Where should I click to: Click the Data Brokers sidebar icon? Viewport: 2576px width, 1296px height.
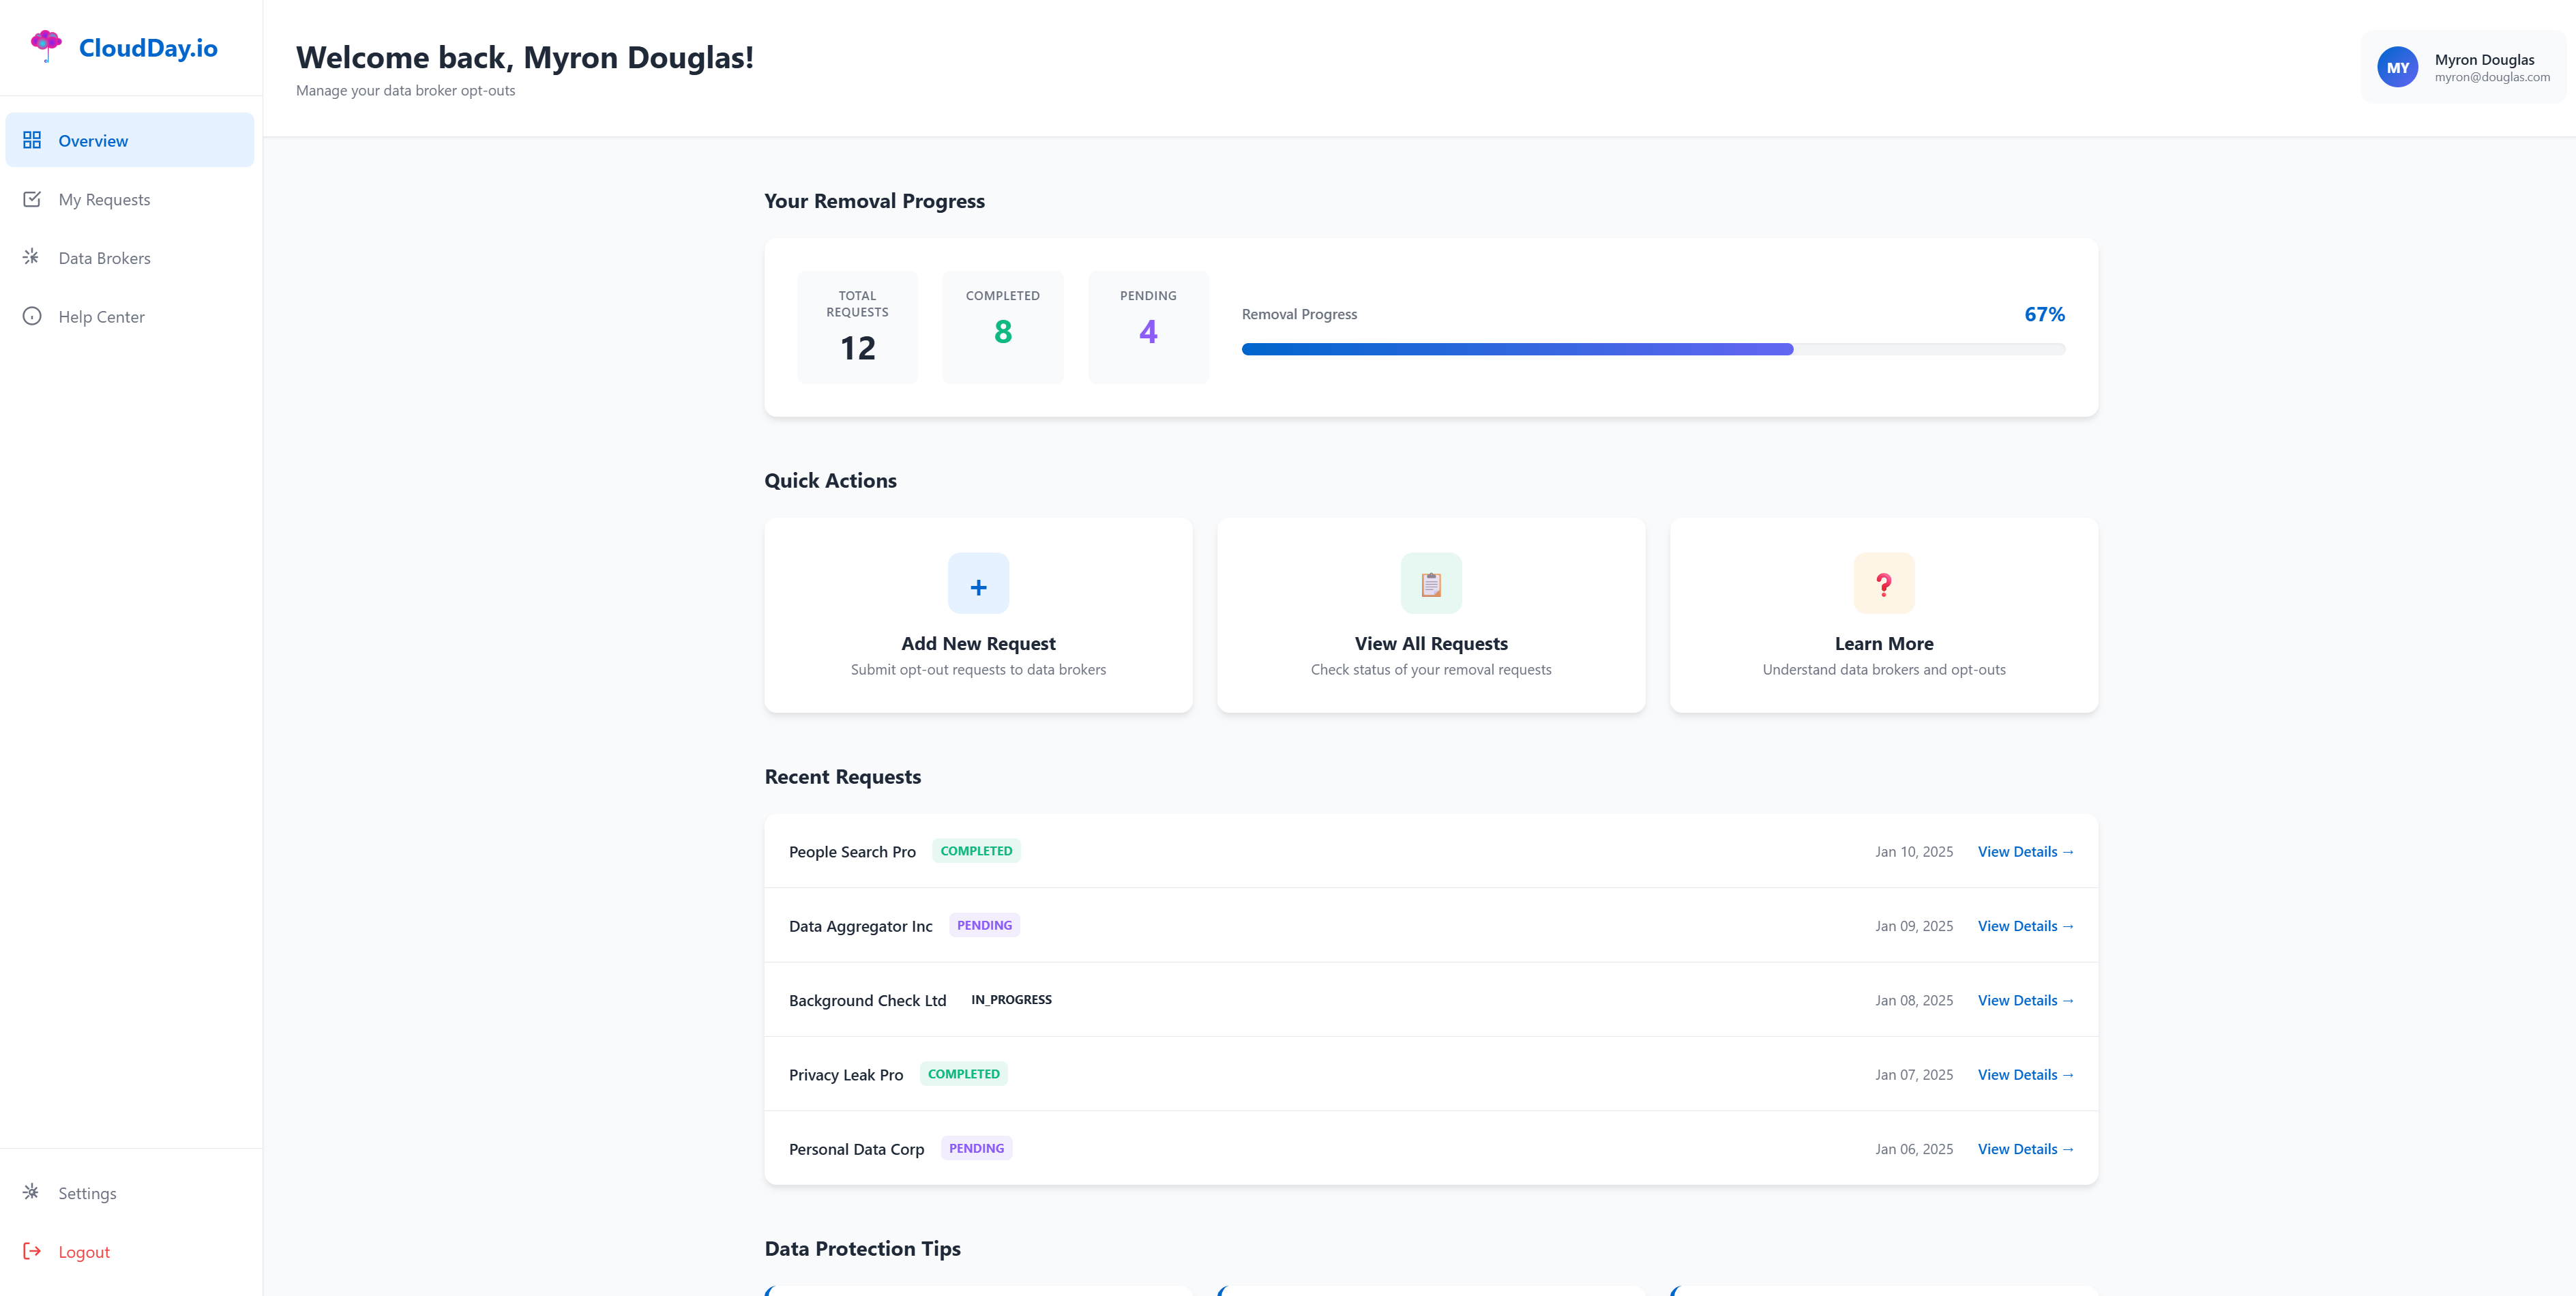coord(32,257)
